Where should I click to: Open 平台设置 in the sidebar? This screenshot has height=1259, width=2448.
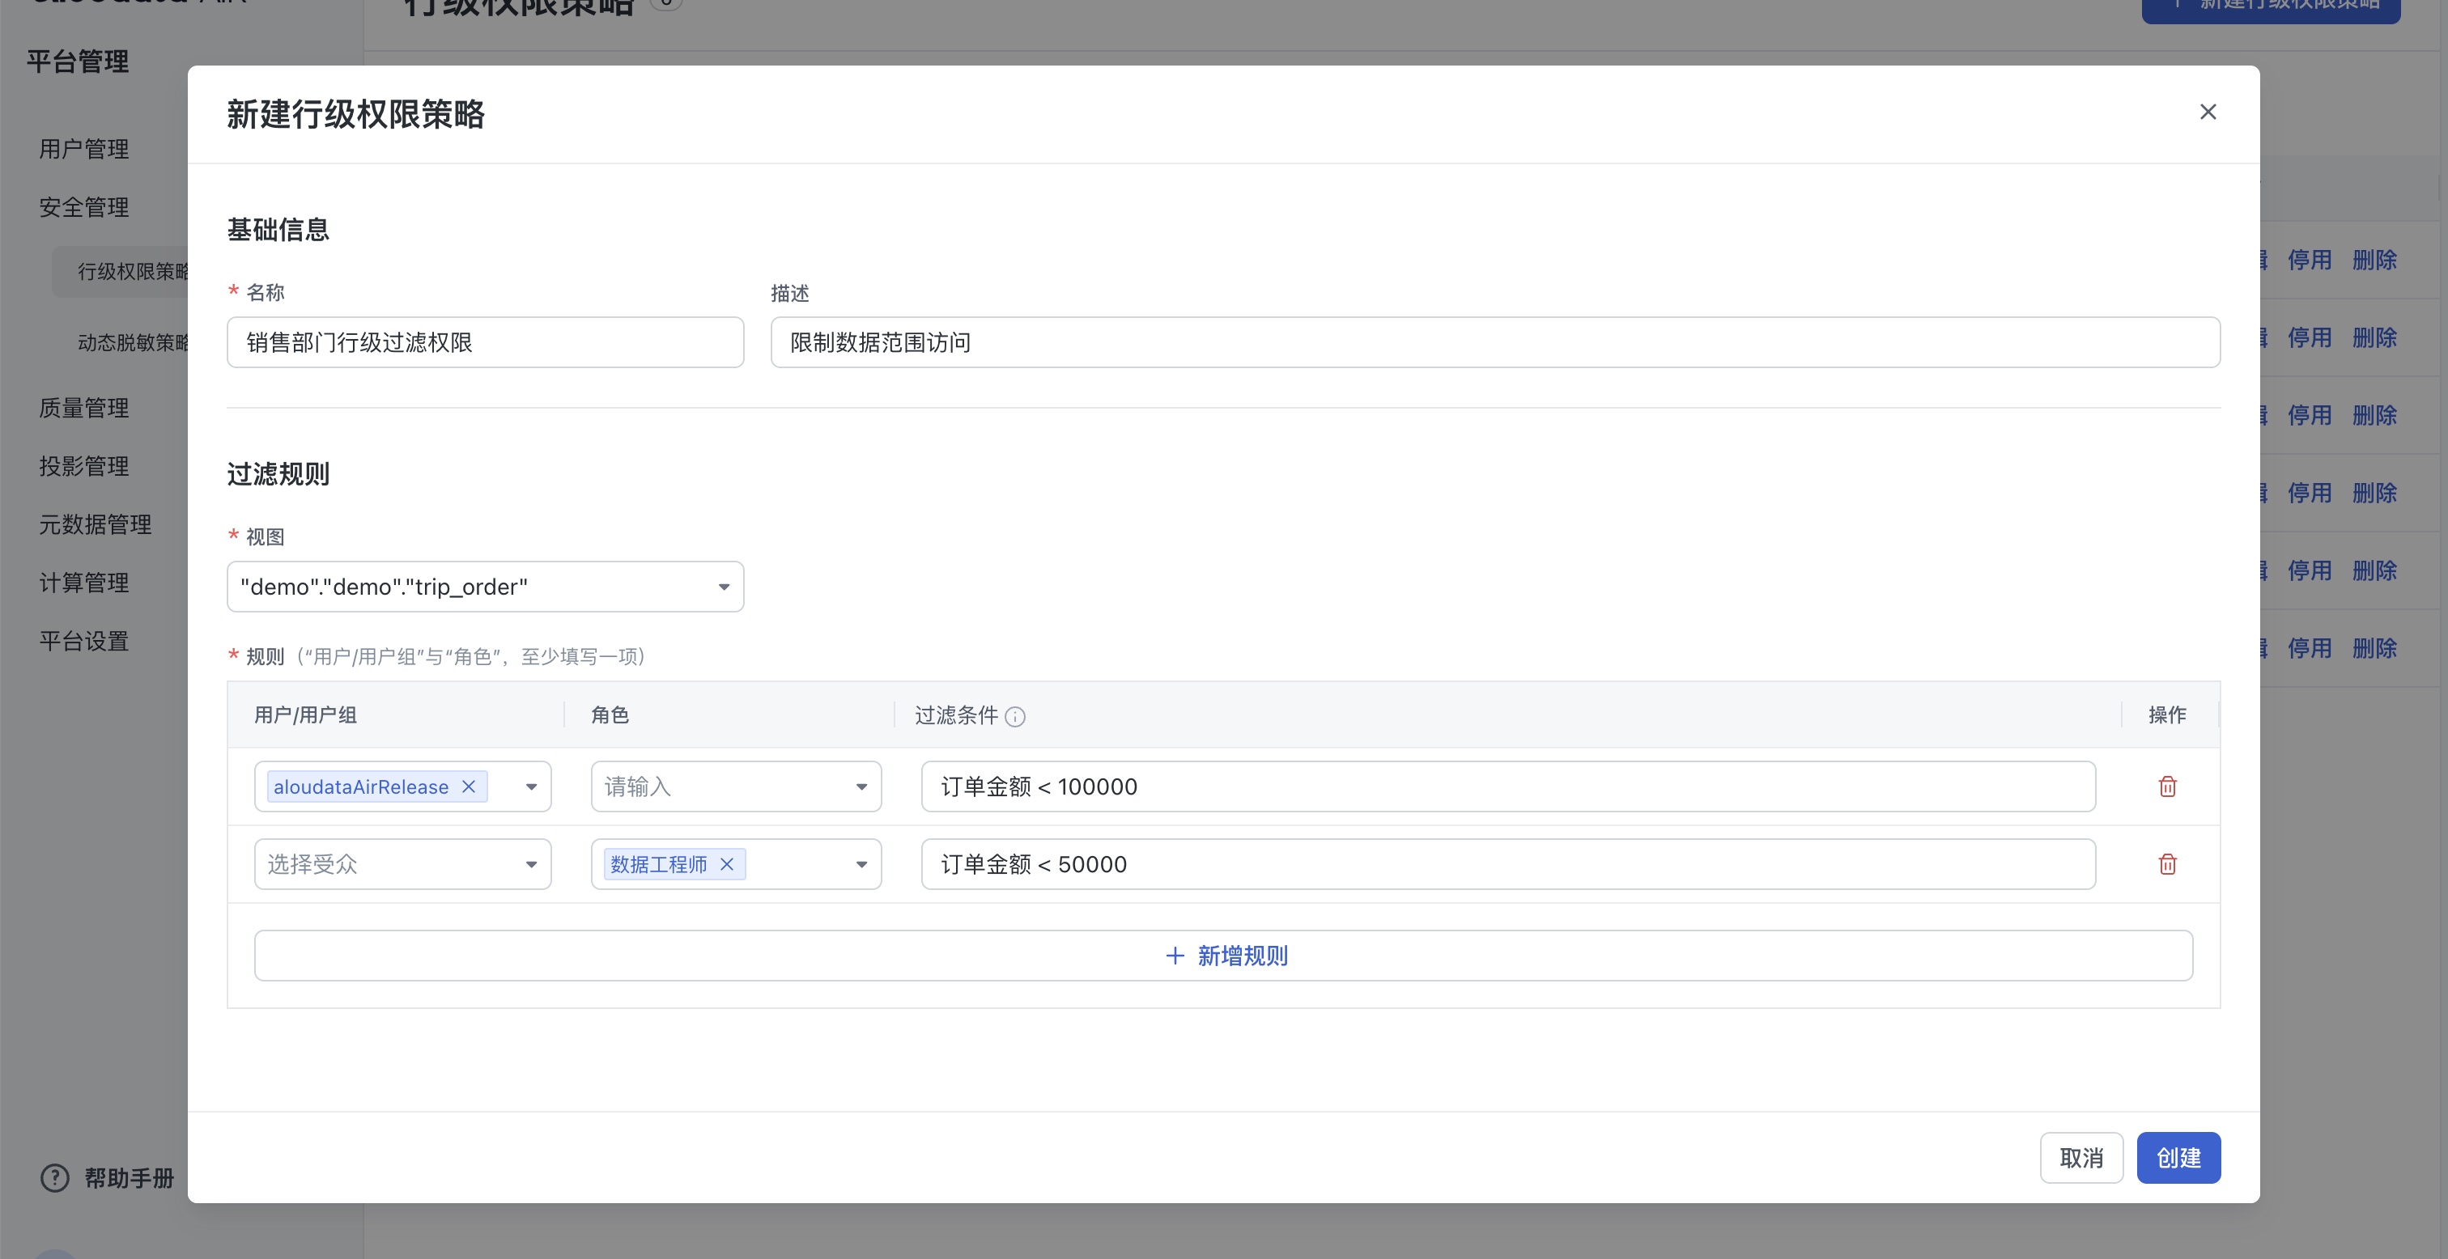click(84, 642)
